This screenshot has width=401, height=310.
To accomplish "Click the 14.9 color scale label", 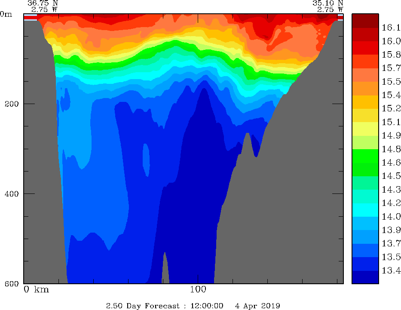I will coord(391,135).
